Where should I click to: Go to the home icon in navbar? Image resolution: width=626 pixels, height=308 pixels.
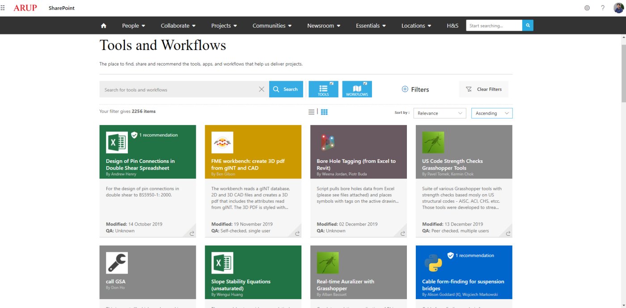coord(104,25)
